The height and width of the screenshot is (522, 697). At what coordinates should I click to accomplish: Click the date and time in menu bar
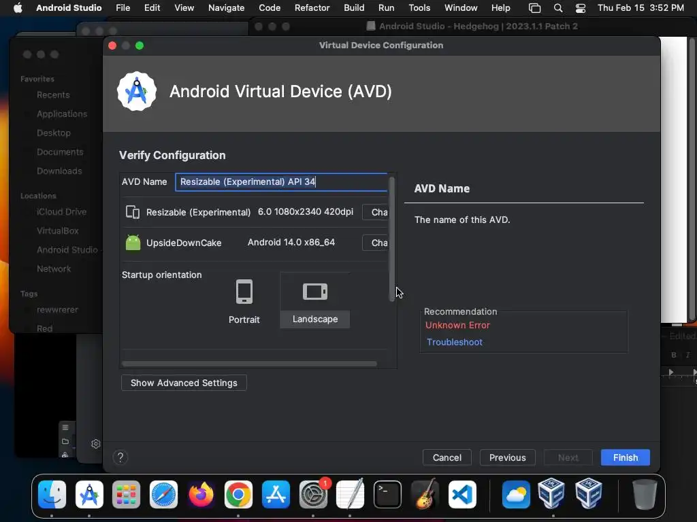(641, 7)
